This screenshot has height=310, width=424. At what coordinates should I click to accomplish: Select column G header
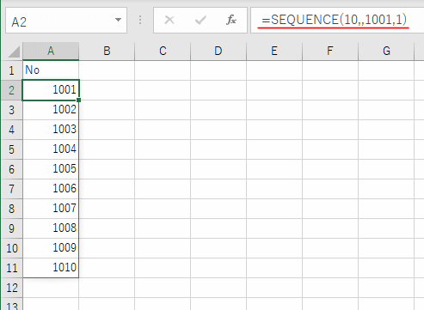[386, 51]
